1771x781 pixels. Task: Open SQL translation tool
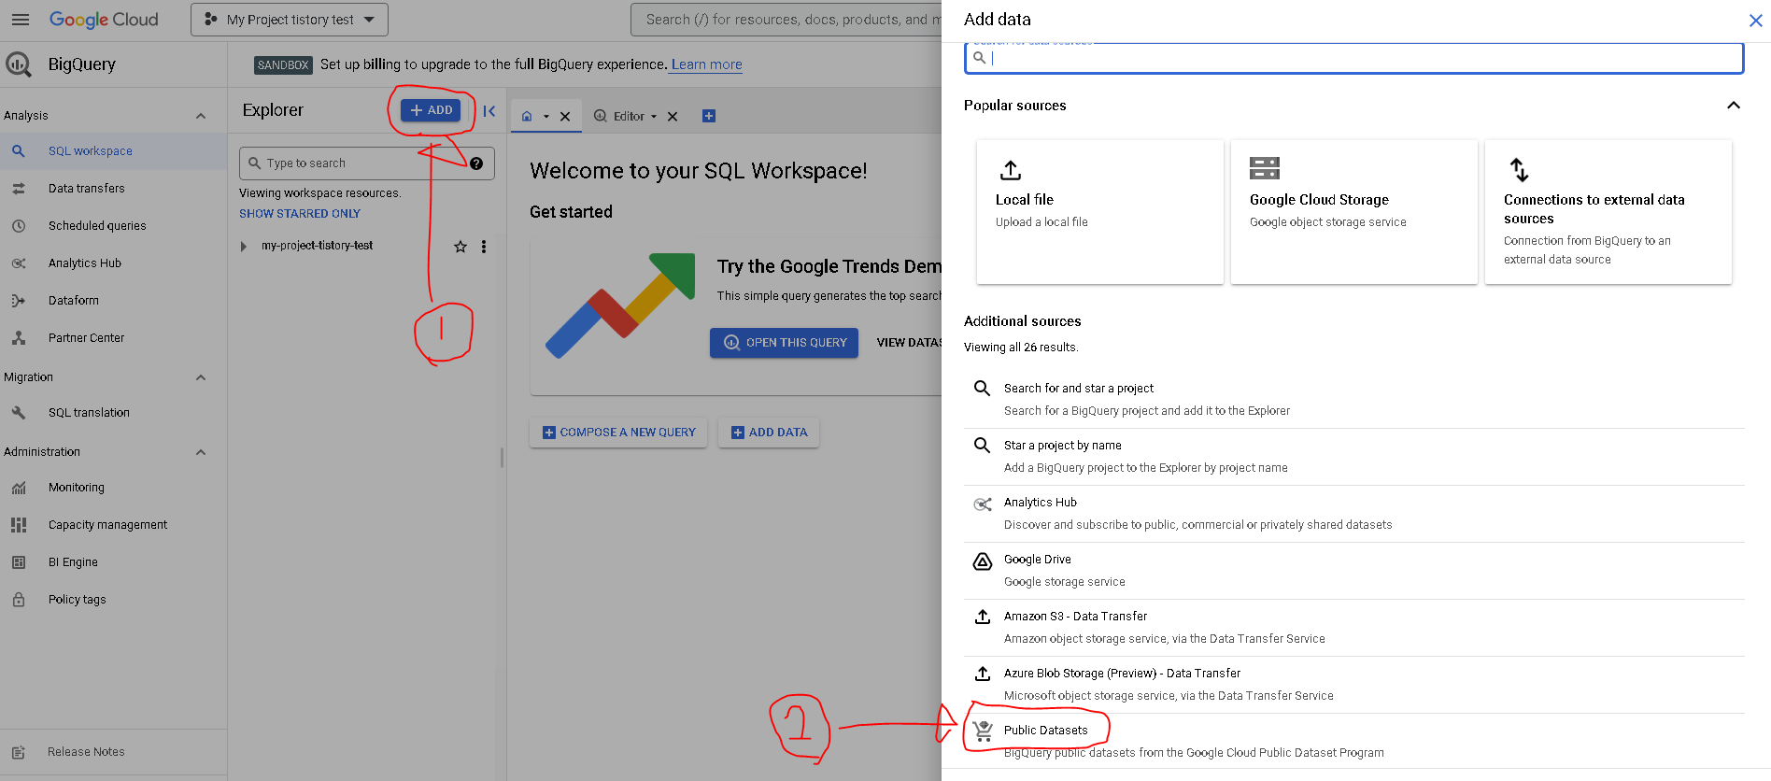pyautogui.click(x=113, y=412)
